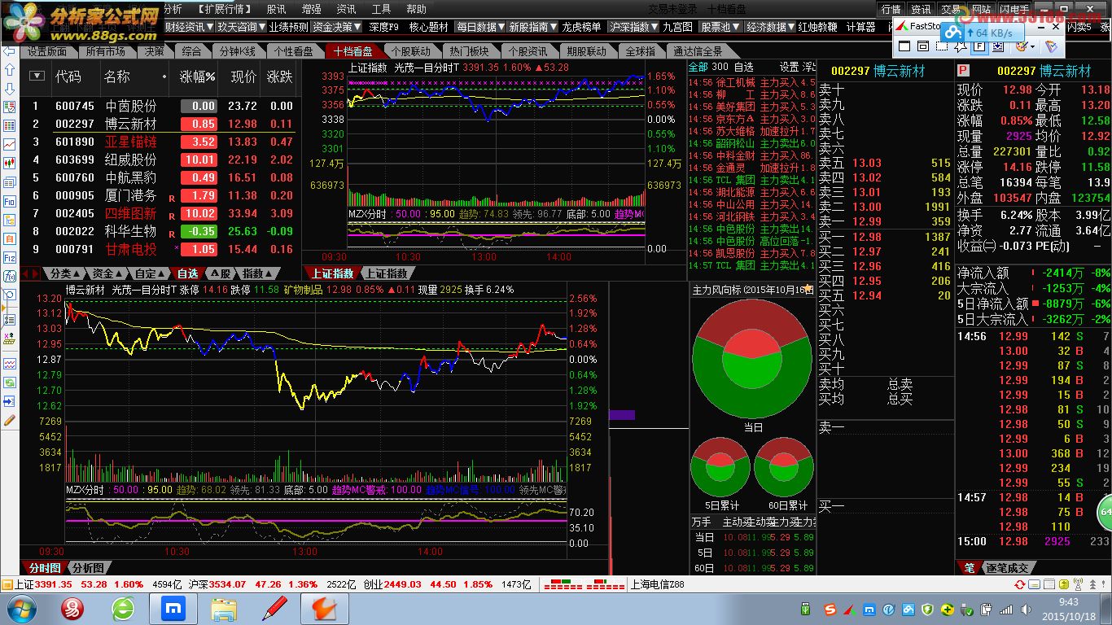The height and width of the screenshot is (625, 1112).
Task: Open Sogou browser from taskbar
Action: 72,608
